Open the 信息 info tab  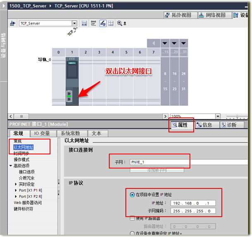207,125
